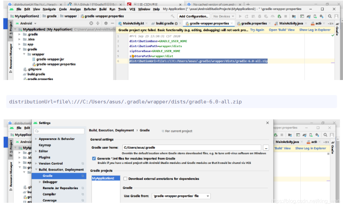Screen dimensions: 343x207
Task: Open the VCS menu
Action: [x=132, y=9]
